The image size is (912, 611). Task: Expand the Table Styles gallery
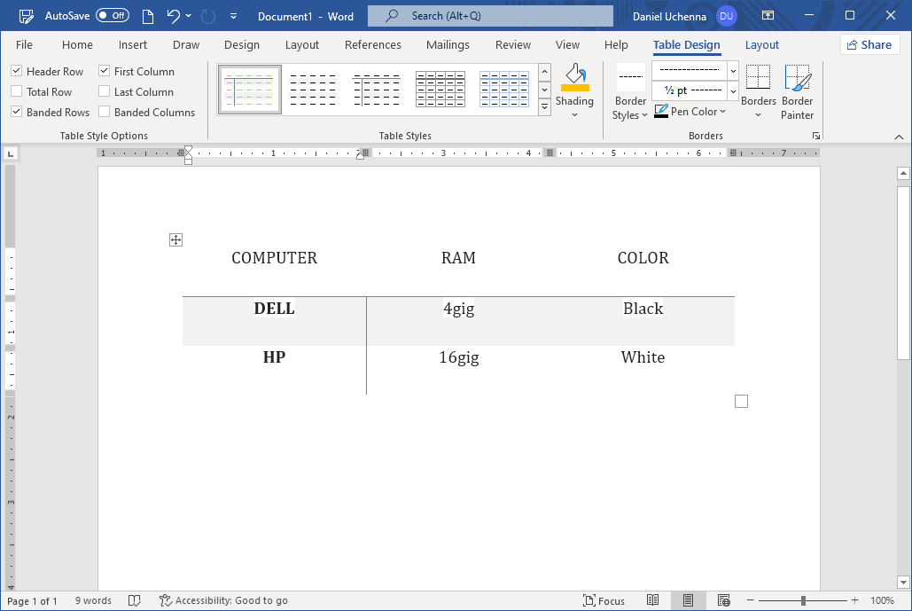coord(544,107)
